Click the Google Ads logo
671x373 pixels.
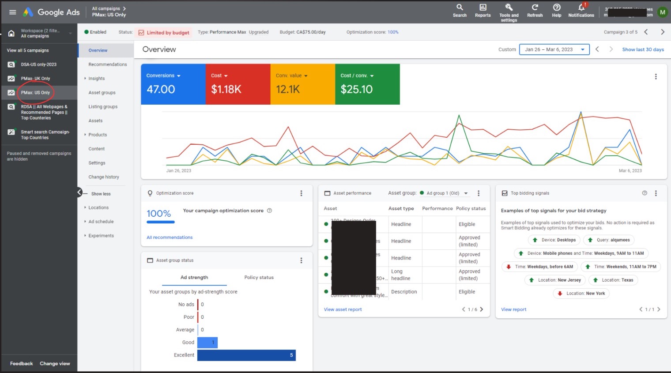pyautogui.click(x=51, y=12)
